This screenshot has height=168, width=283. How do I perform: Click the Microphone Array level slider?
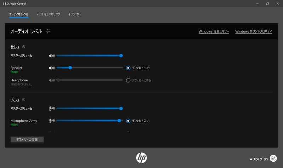(x=88, y=121)
